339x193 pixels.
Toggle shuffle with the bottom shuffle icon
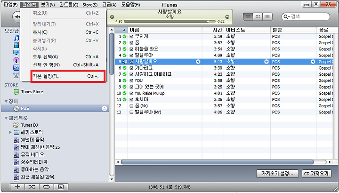click(x=32, y=187)
